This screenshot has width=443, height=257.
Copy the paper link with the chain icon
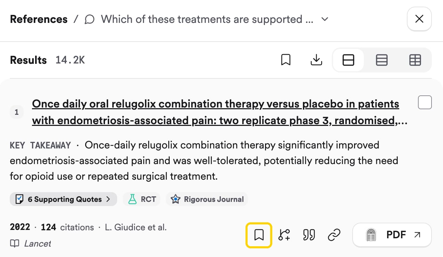click(334, 235)
